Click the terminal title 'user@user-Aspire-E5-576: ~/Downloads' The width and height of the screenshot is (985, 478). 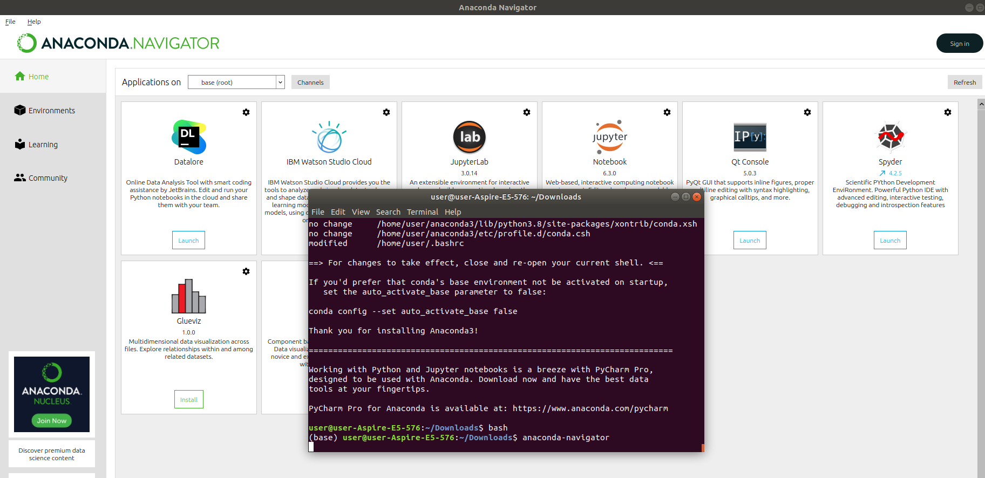[x=506, y=197]
